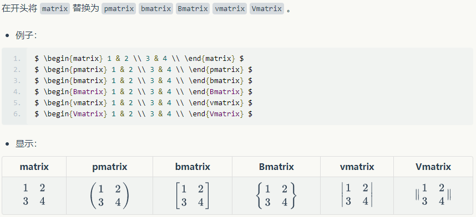This screenshot has width=476, height=217.
Task: Click line number 1 in code gutter
Action: pos(17,59)
